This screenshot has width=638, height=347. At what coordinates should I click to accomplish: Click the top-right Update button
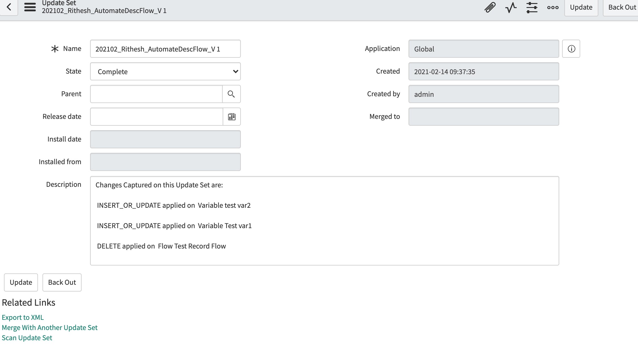581,7
